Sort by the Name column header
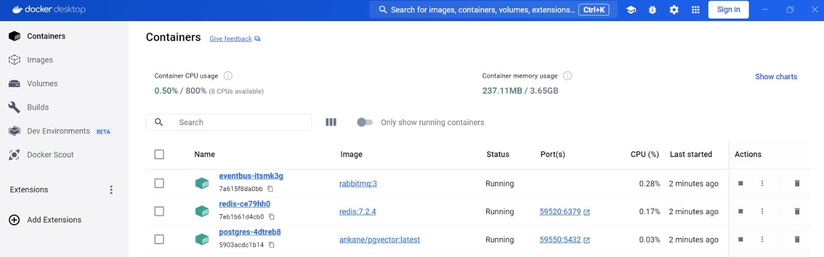Viewport: 824px width, 257px height. (204, 155)
